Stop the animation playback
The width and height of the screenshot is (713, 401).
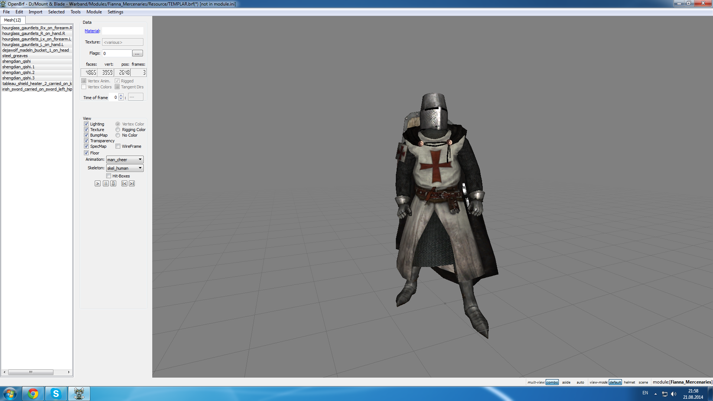113,183
